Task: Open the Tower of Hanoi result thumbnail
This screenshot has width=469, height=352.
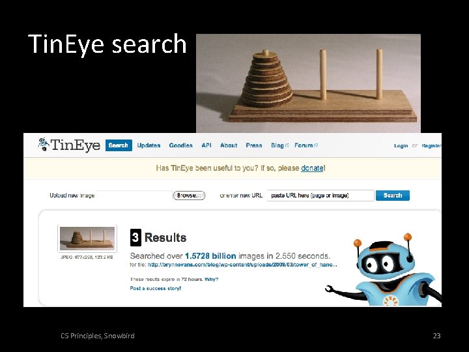Action: click(87, 239)
